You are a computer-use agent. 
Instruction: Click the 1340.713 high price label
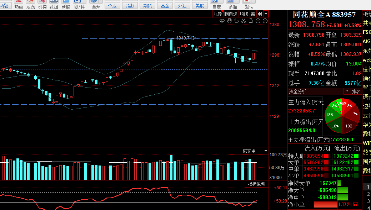185,38
